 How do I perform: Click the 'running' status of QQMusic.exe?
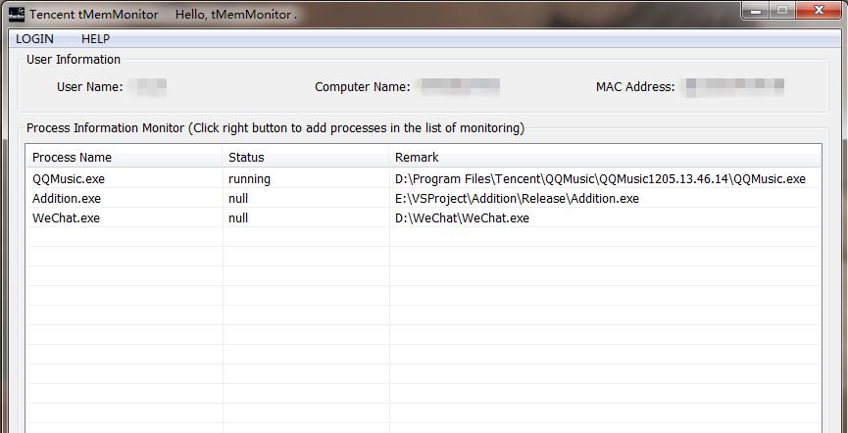249,179
